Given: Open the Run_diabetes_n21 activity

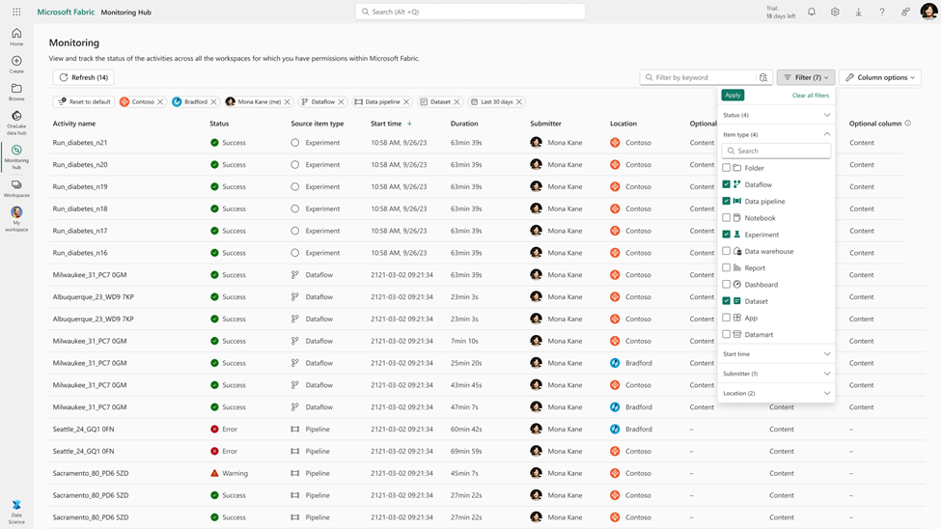Looking at the screenshot, I should click(80, 143).
